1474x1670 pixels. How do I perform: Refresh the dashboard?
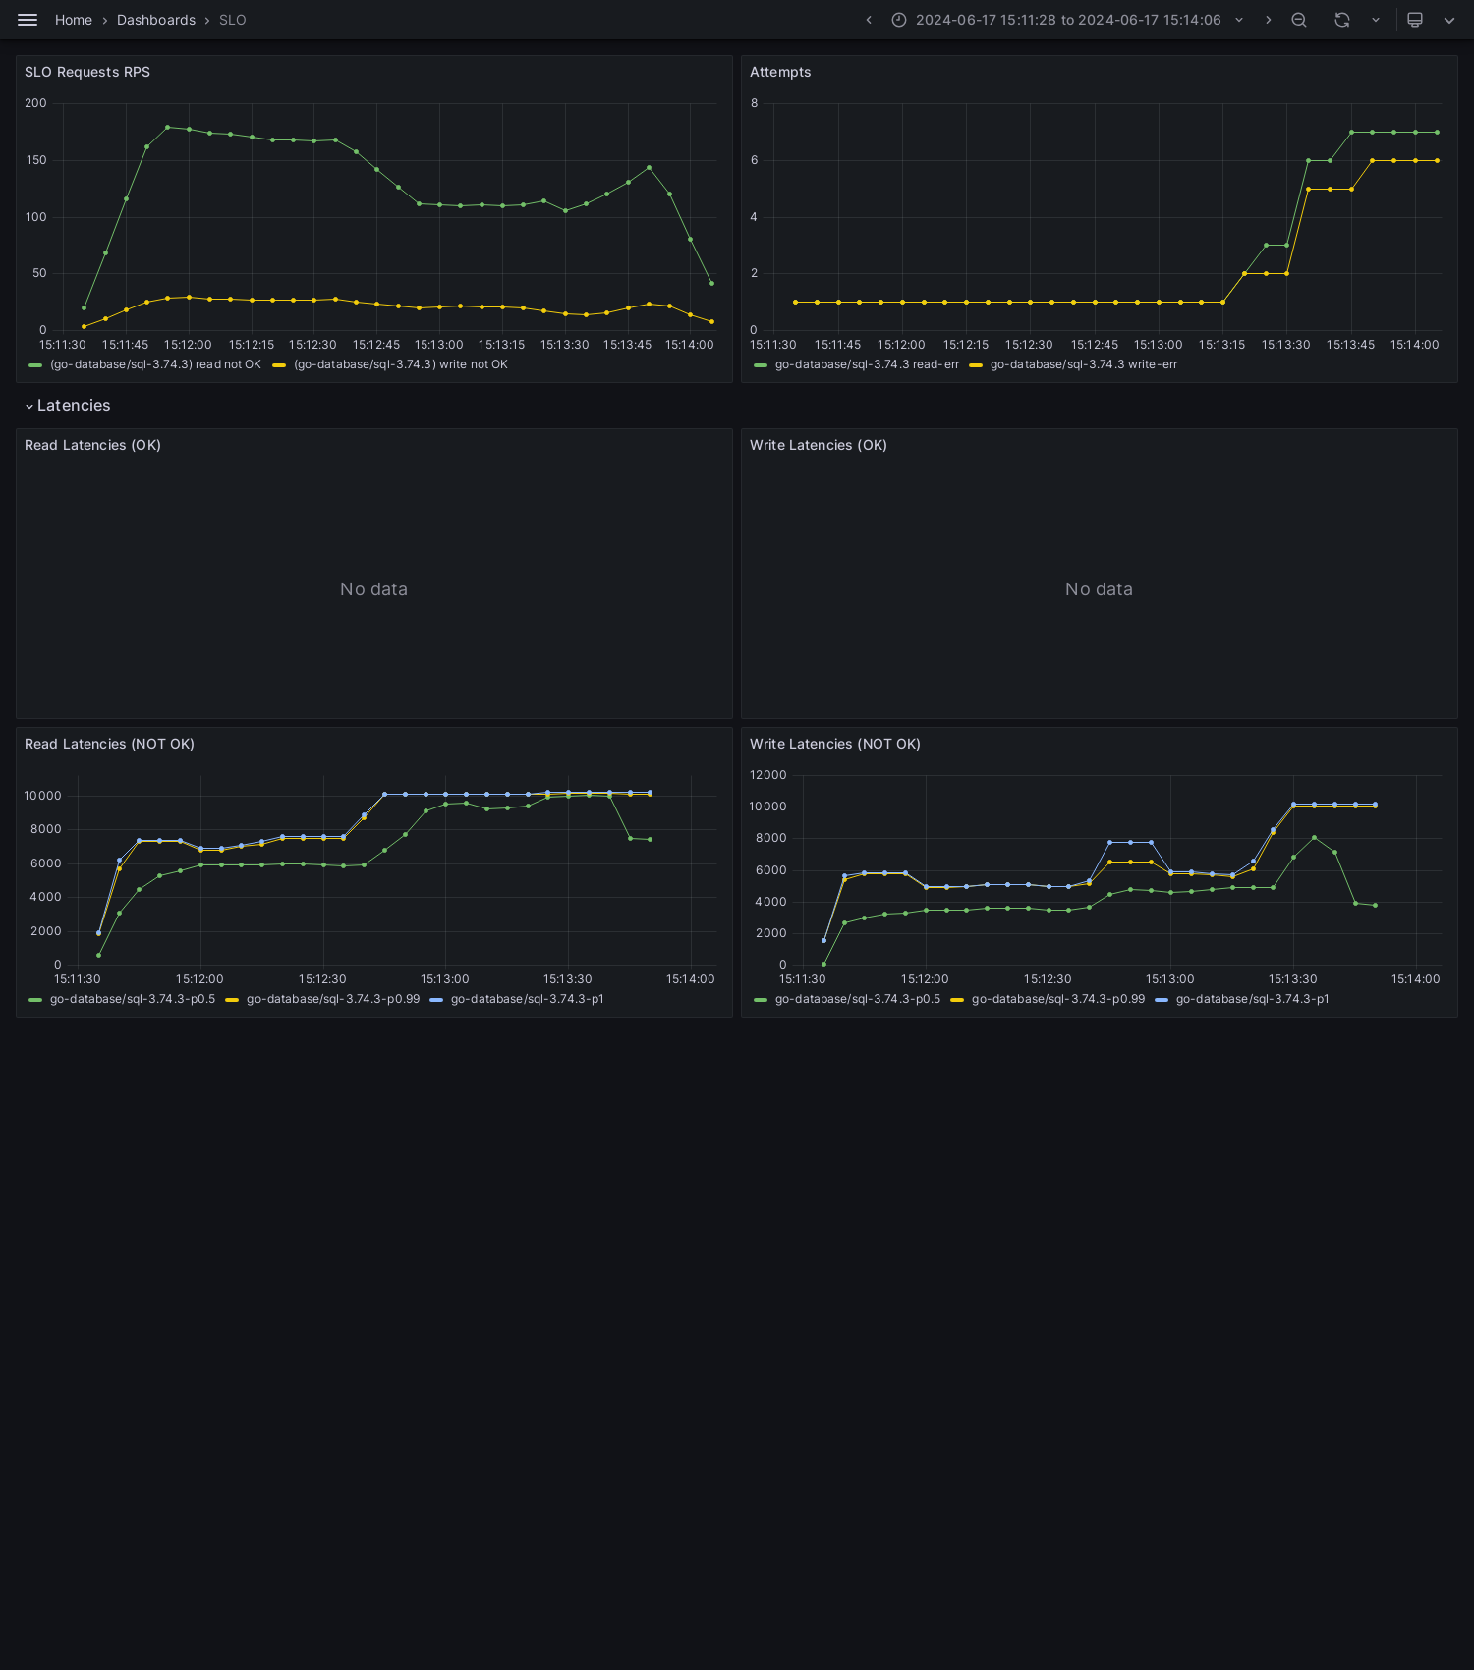tap(1342, 20)
